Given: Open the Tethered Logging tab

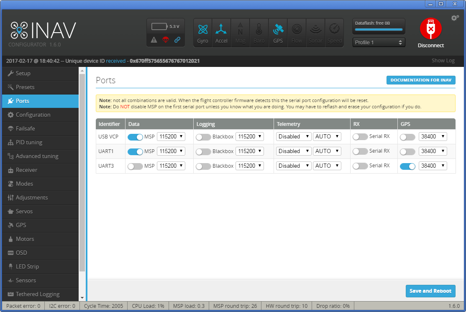Looking at the screenshot, I should (41, 294).
